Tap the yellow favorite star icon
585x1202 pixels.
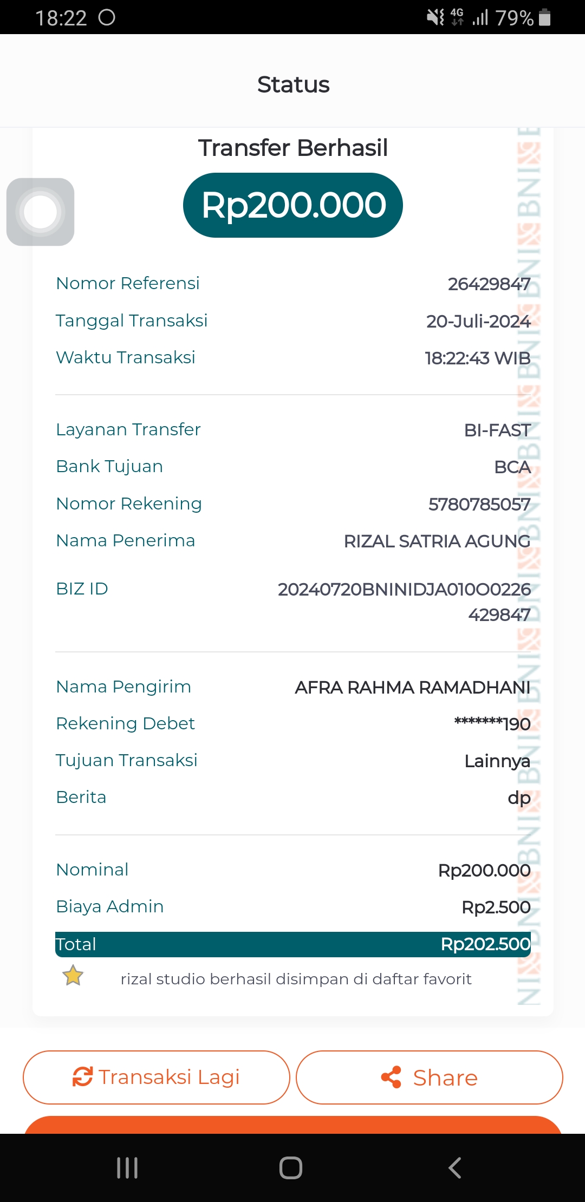pos(73,976)
